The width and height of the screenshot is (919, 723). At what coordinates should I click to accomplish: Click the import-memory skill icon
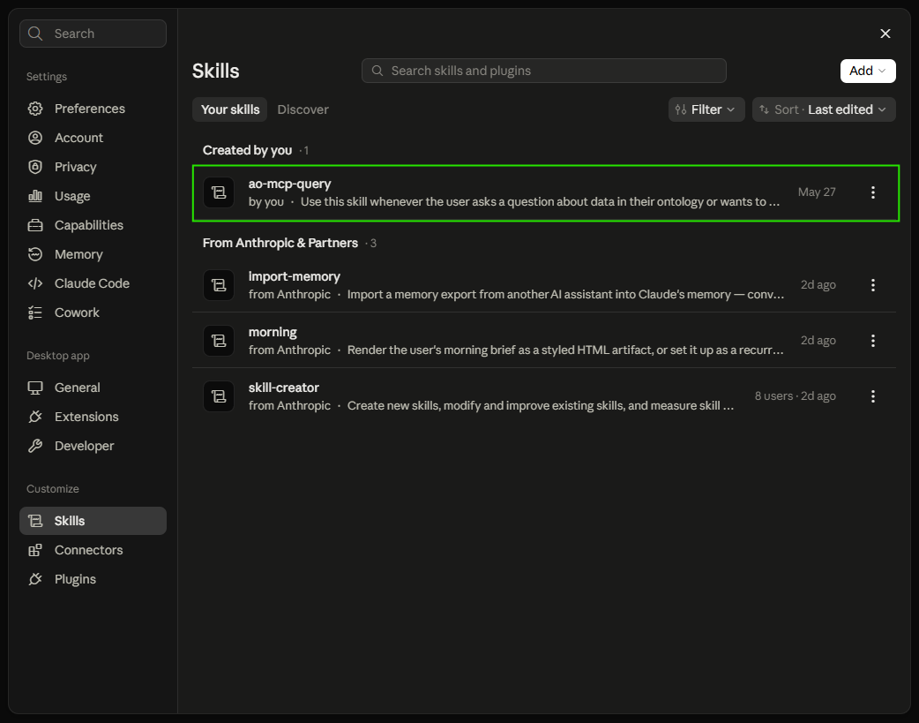219,285
